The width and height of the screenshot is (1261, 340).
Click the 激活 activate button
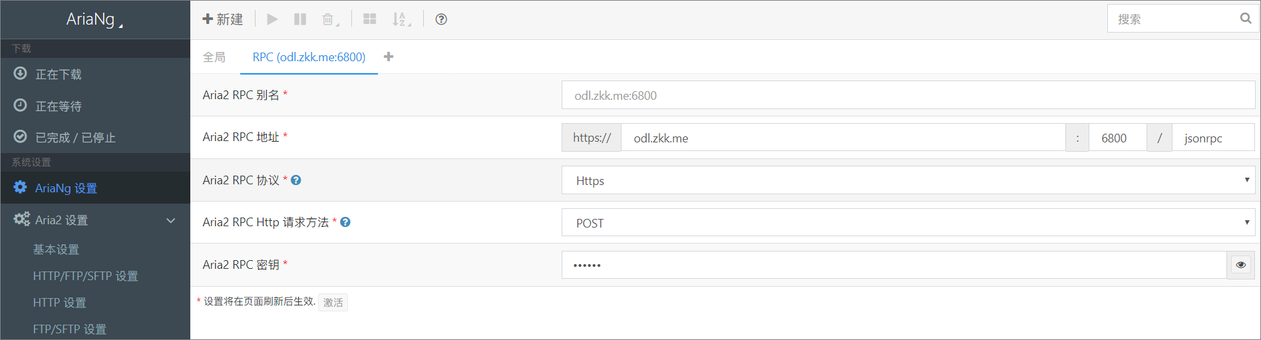333,302
